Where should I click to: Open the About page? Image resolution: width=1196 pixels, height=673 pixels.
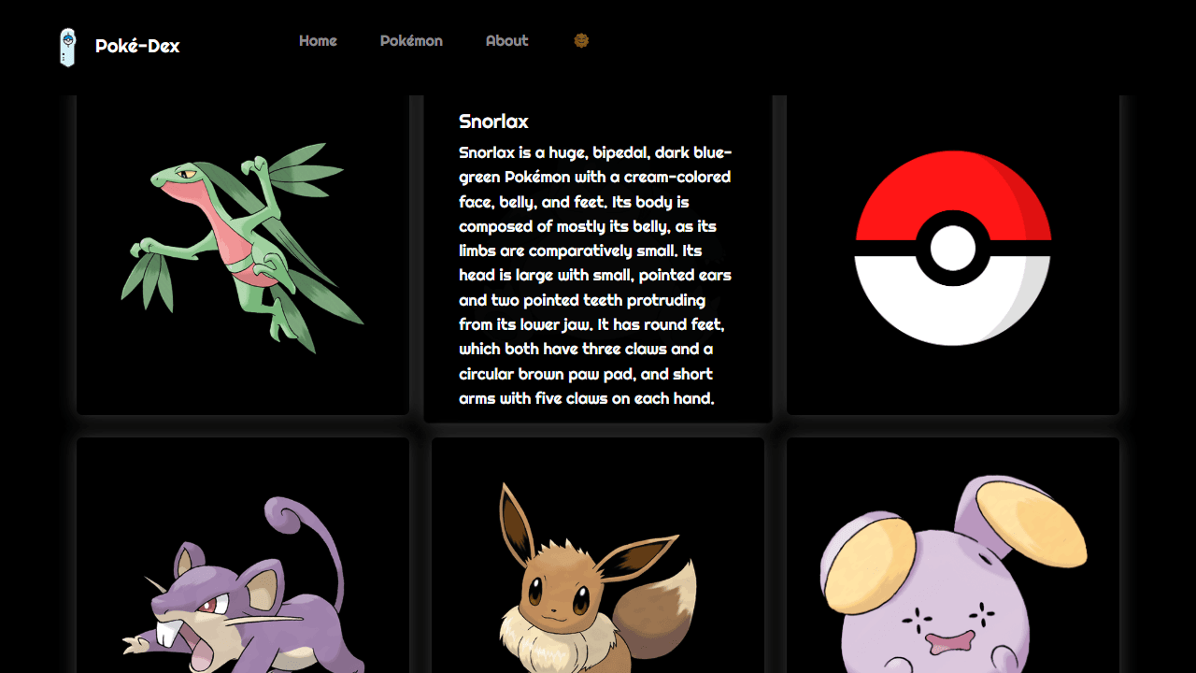point(506,40)
